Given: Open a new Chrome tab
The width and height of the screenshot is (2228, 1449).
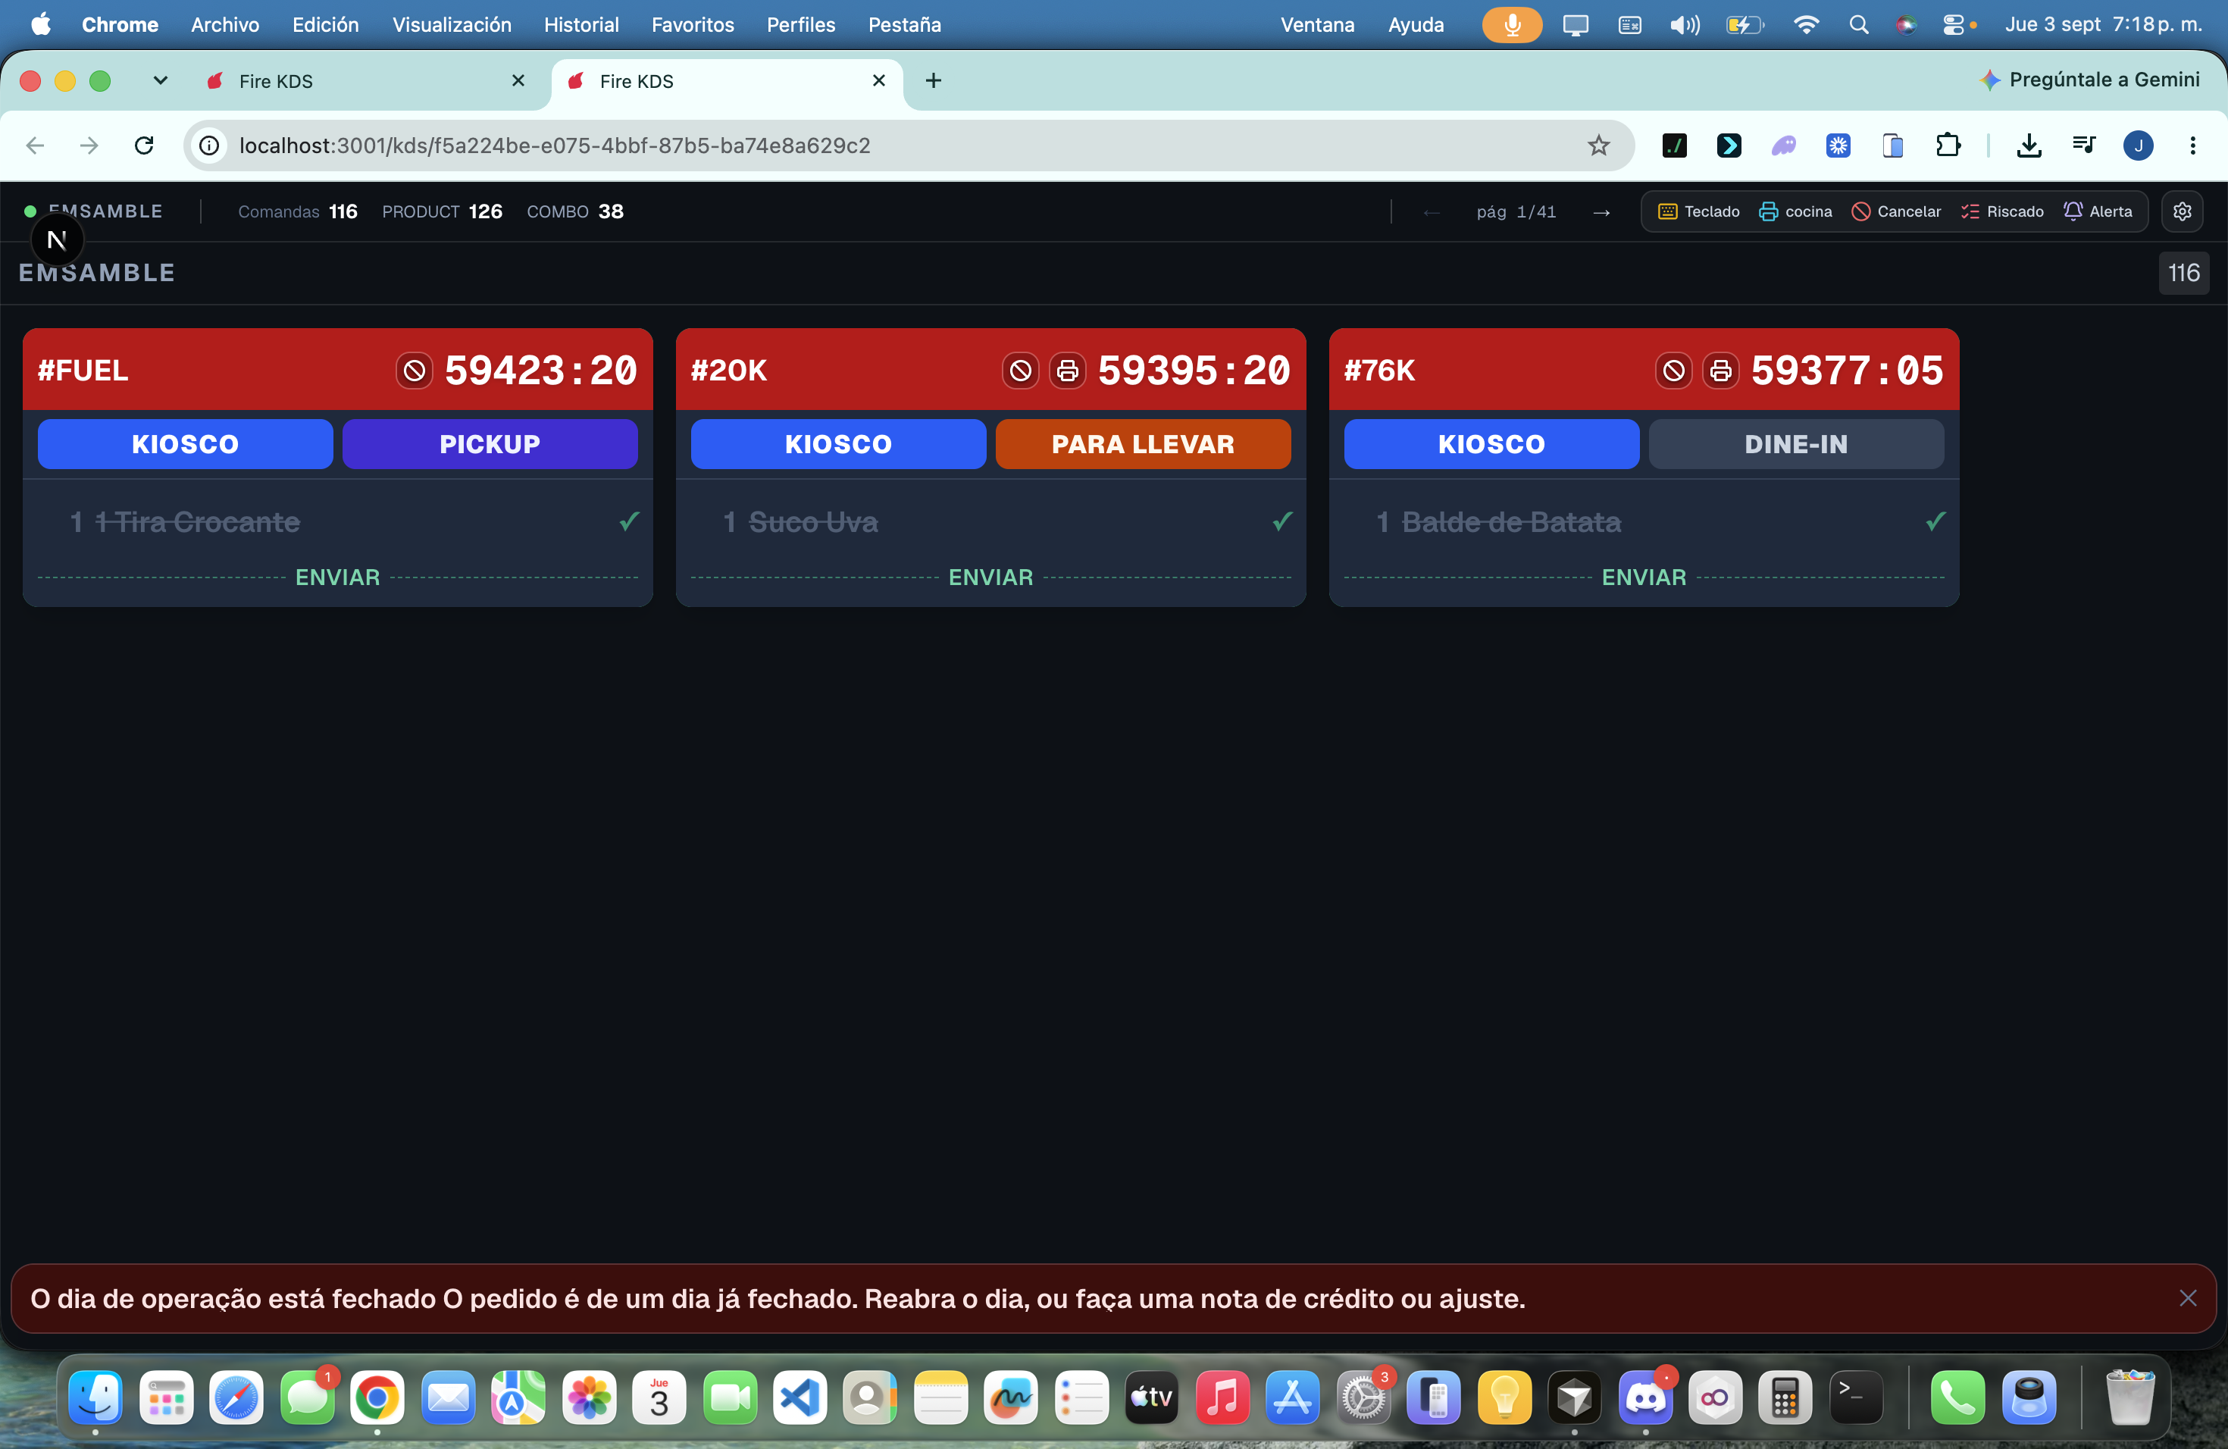Looking at the screenshot, I should 934,80.
